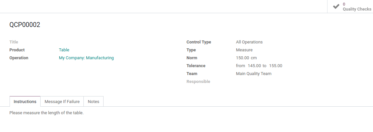Click the Norm value 150.00
Image resolution: width=373 pixels, height=132 pixels.
tap(242, 58)
